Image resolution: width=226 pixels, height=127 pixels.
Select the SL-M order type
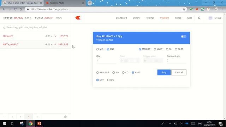tap(179, 49)
